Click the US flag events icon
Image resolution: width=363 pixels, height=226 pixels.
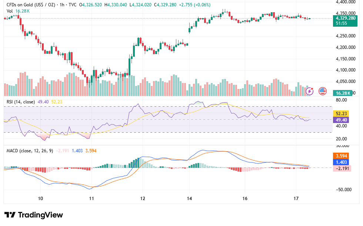pyautogui.click(x=323, y=91)
